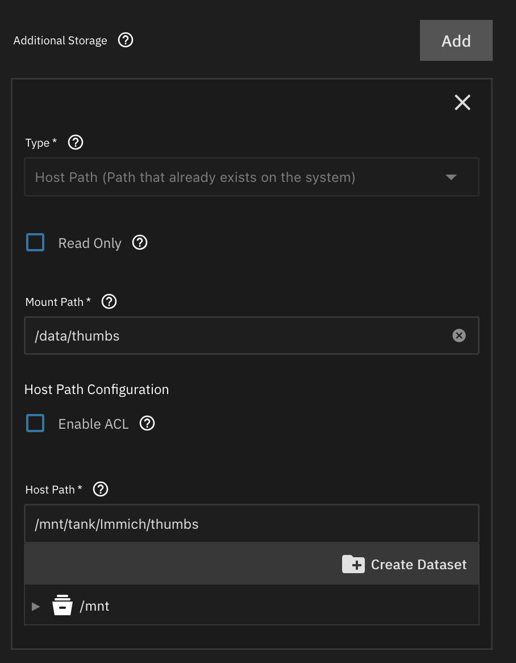
Task: Select the /mnt tree item
Action: [95, 606]
